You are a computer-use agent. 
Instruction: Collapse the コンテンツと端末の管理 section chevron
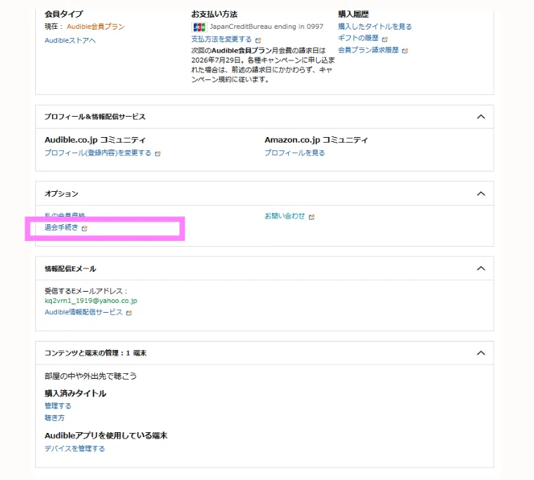pyautogui.click(x=481, y=353)
